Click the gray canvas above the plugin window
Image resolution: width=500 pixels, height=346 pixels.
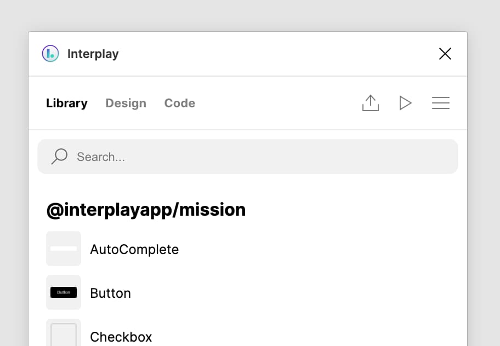point(250,15)
